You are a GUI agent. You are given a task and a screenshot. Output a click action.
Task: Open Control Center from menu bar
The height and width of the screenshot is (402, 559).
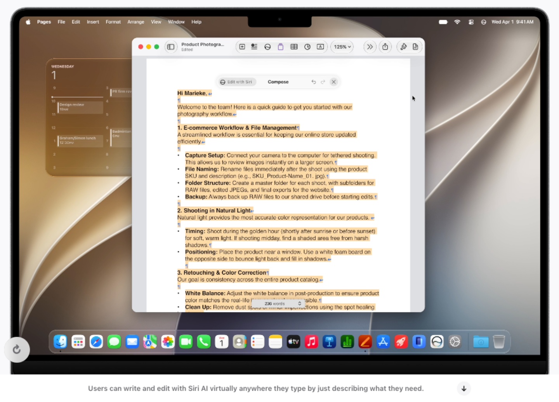coord(471,22)
